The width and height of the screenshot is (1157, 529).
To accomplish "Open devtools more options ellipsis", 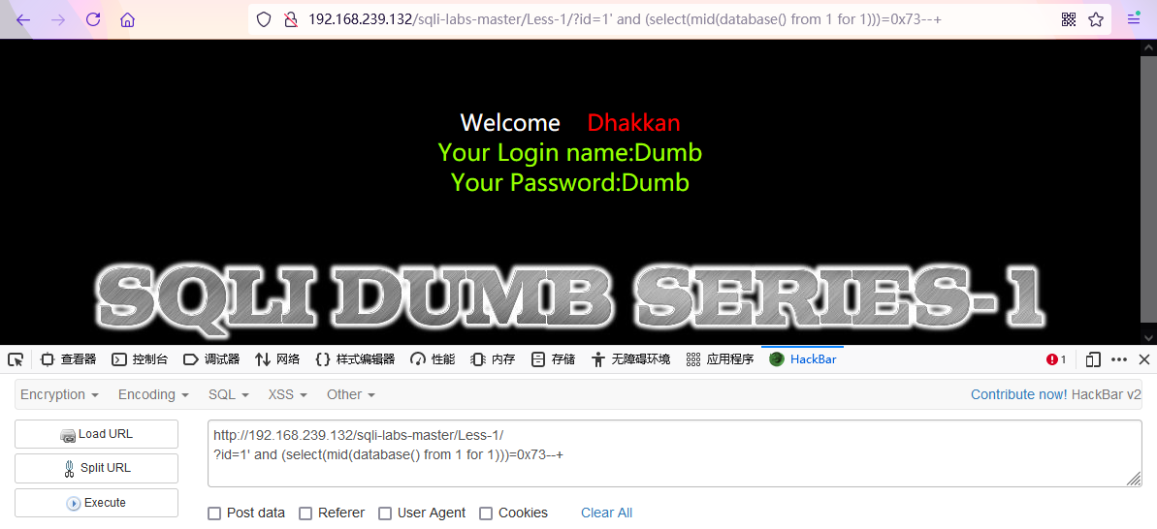I will click(x=1119, y=359).
